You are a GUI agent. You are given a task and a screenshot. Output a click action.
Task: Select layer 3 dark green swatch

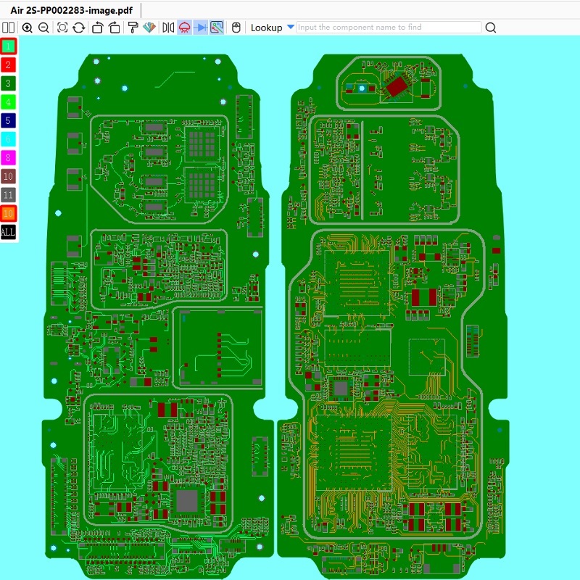pos(8,83)
